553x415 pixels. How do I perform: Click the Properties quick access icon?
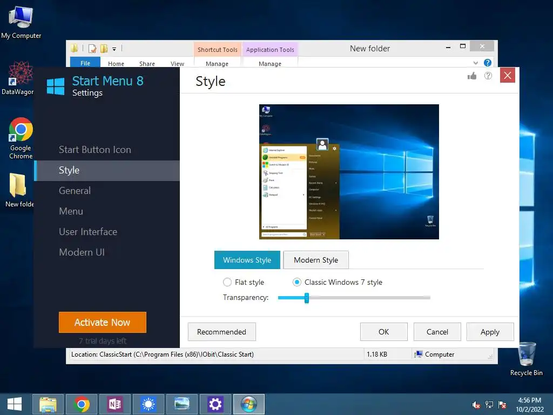92,49
